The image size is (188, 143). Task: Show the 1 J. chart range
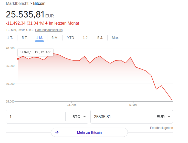pos(86,38)
